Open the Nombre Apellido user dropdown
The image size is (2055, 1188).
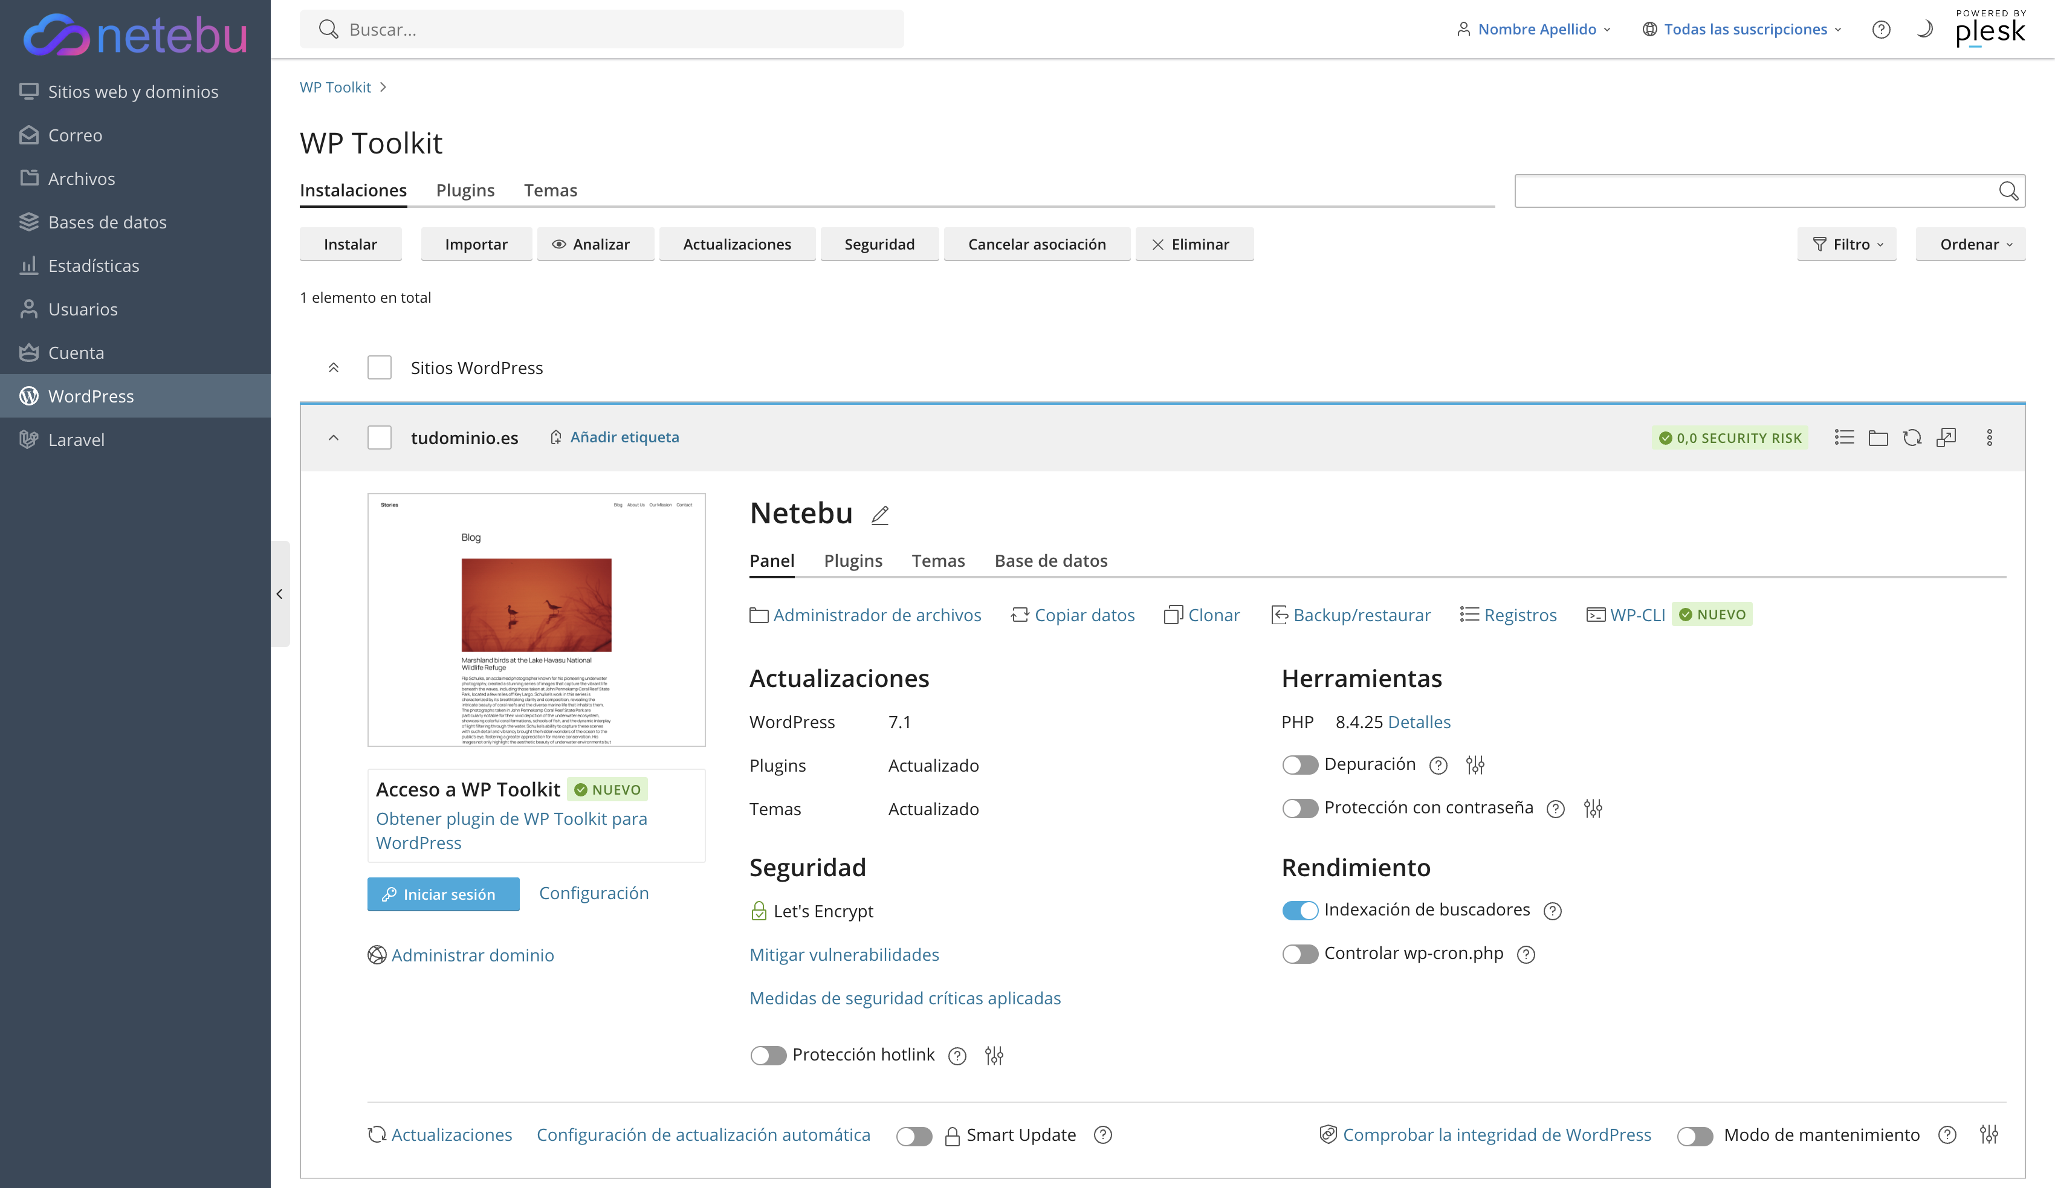pyautogui.click(x=1534, y=30)
